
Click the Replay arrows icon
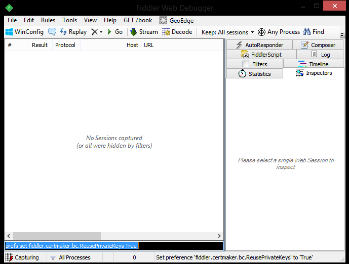point(63,32)
